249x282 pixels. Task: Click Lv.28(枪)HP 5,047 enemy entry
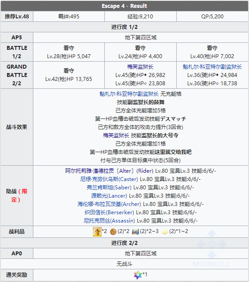point(69,56)
